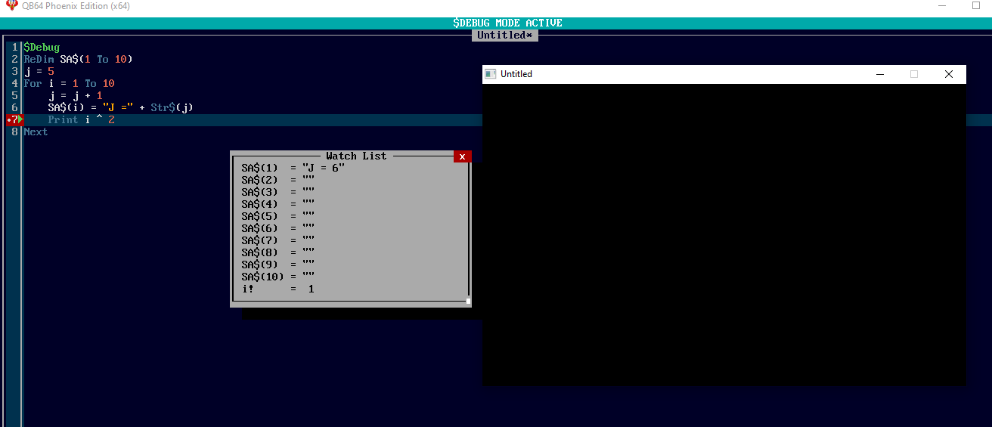Click the disabled maximize button of output window
The image size is (992, 427).
[x=914, y=74]
